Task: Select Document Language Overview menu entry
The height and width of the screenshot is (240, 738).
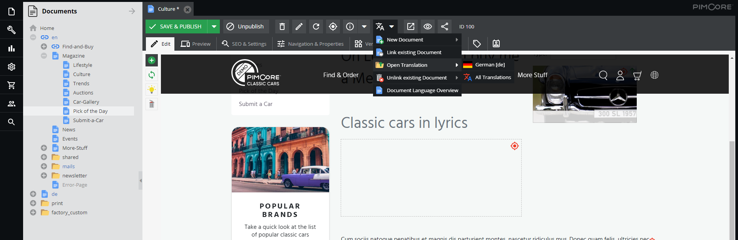Action: [x=417, y=90]
